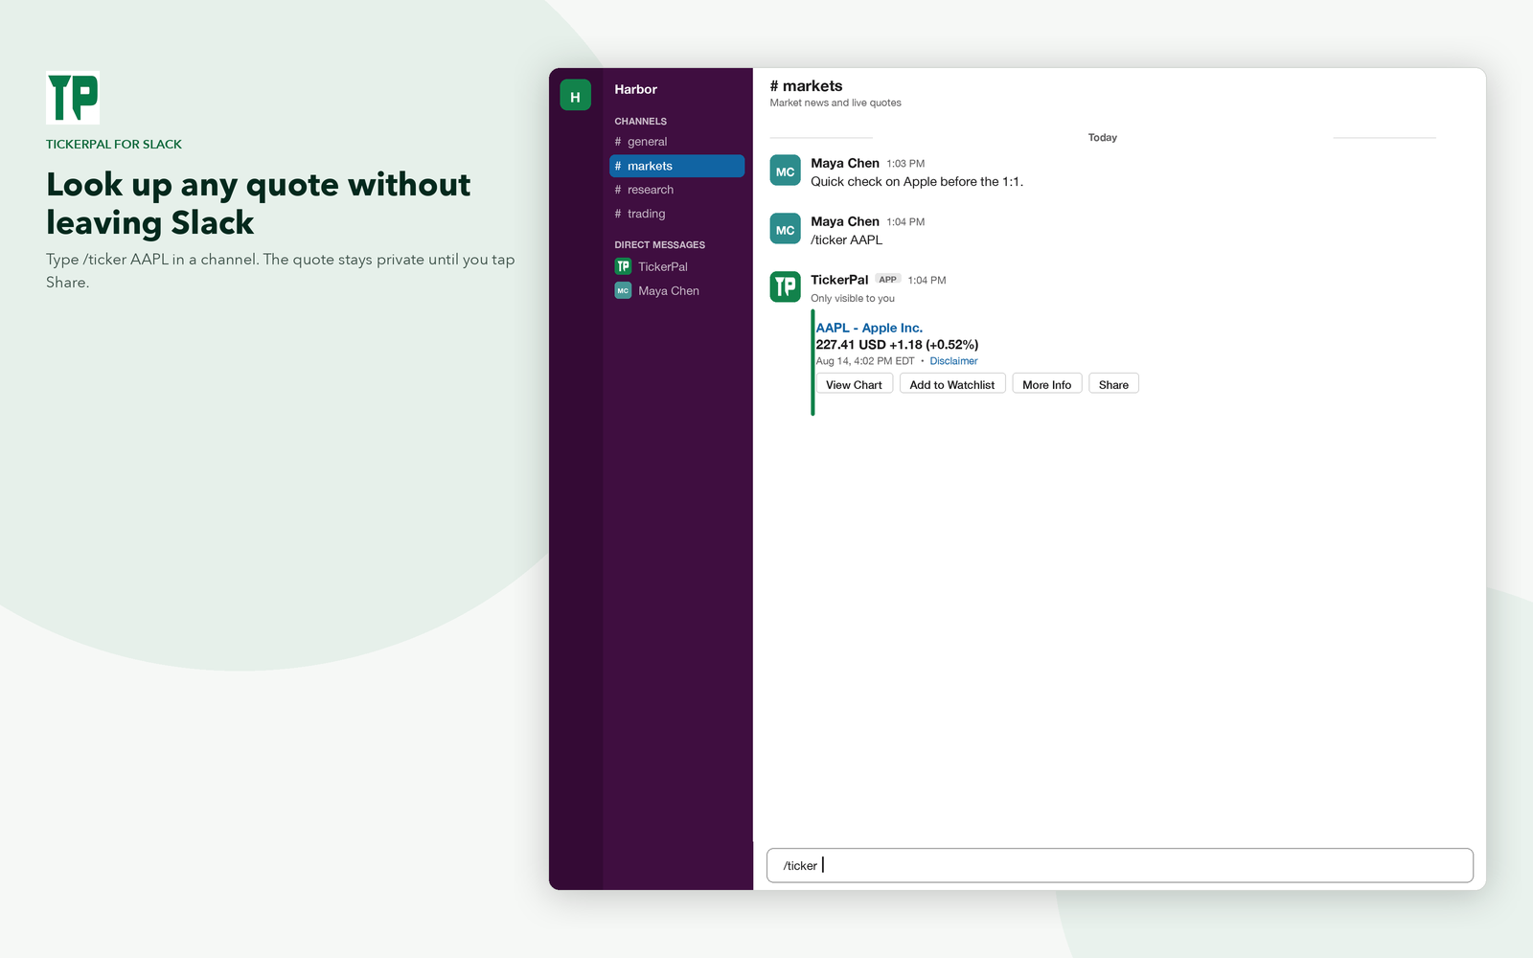Open the trading channel
This screenshot has width=1533, height=958.
tap(676, 214)
